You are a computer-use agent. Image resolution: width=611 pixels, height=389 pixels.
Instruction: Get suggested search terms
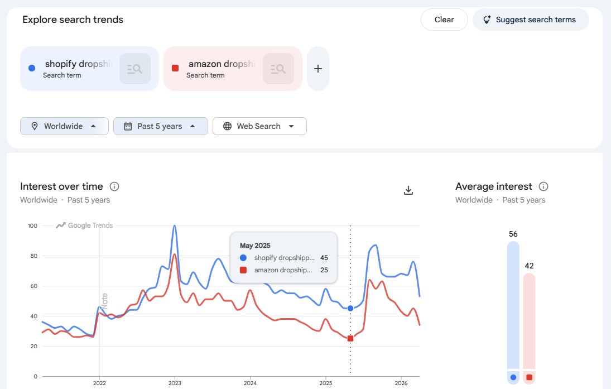[530, 20]
